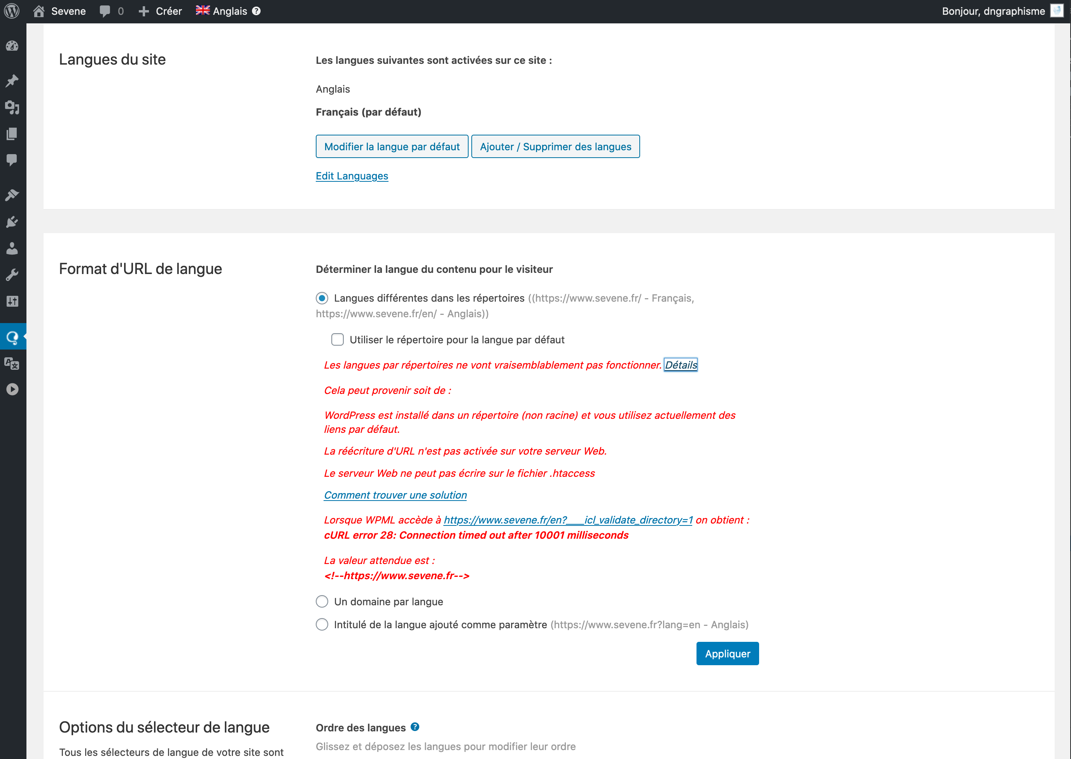Click the help icon next to Anglais
This screenshot has width=1071, height=759.
tap(256, 11)
